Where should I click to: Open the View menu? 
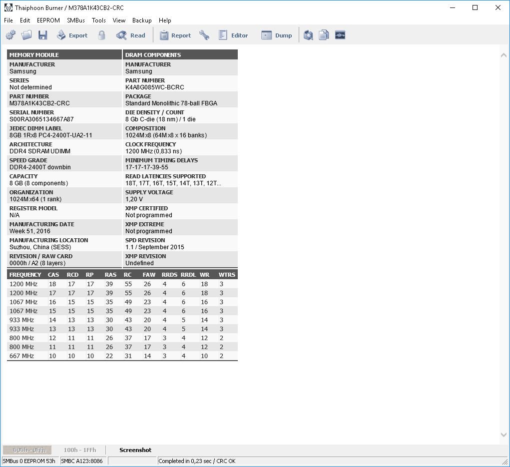(x=119, y=20)
